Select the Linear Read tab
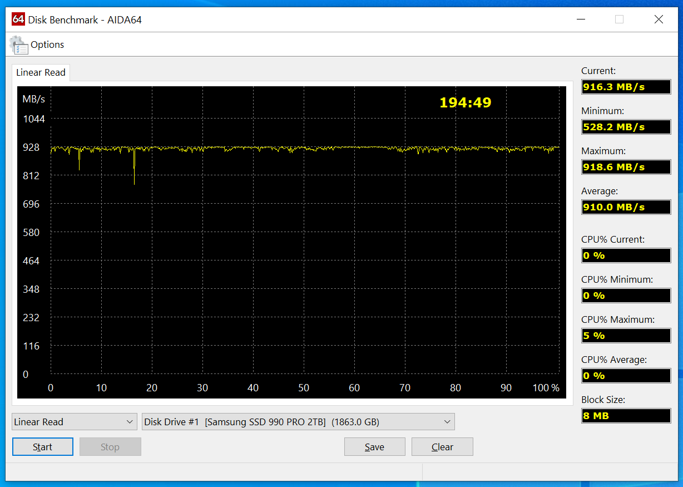Viewport: 683px width, 487px height. click(x=41, y=72)
